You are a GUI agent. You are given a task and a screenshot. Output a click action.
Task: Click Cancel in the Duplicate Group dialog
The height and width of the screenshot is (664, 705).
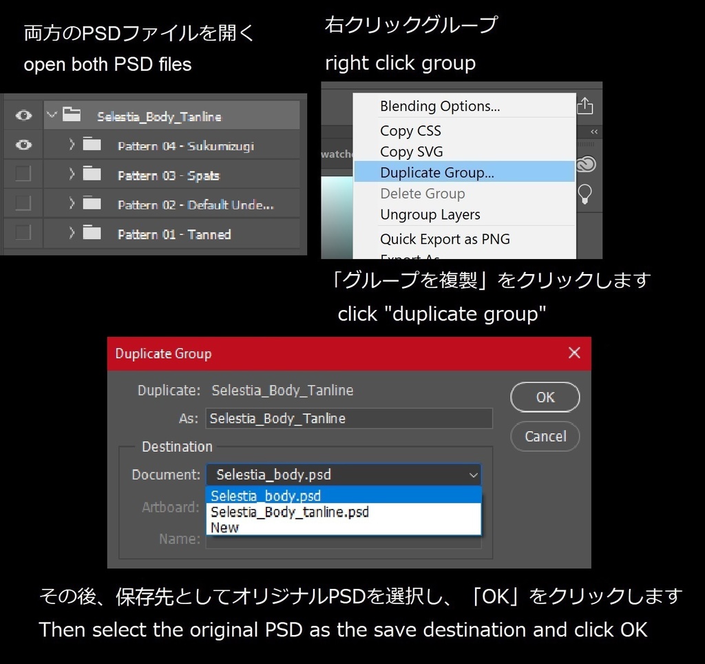tap(545, 437)
